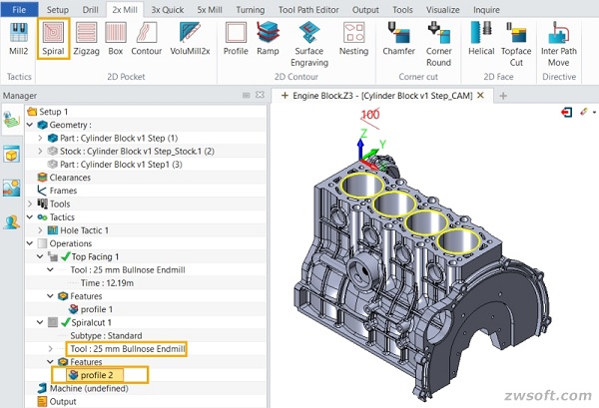Open the Inter Path Move directive
599x408 pixels.
click(558, 44)
